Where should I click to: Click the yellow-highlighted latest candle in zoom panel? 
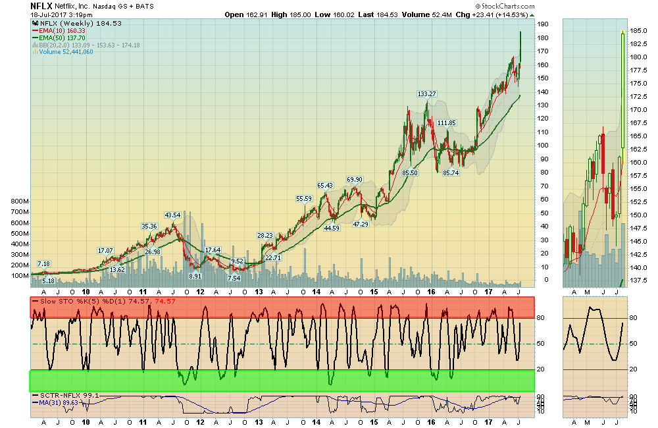pyautogui.click(x=622, y=97)
